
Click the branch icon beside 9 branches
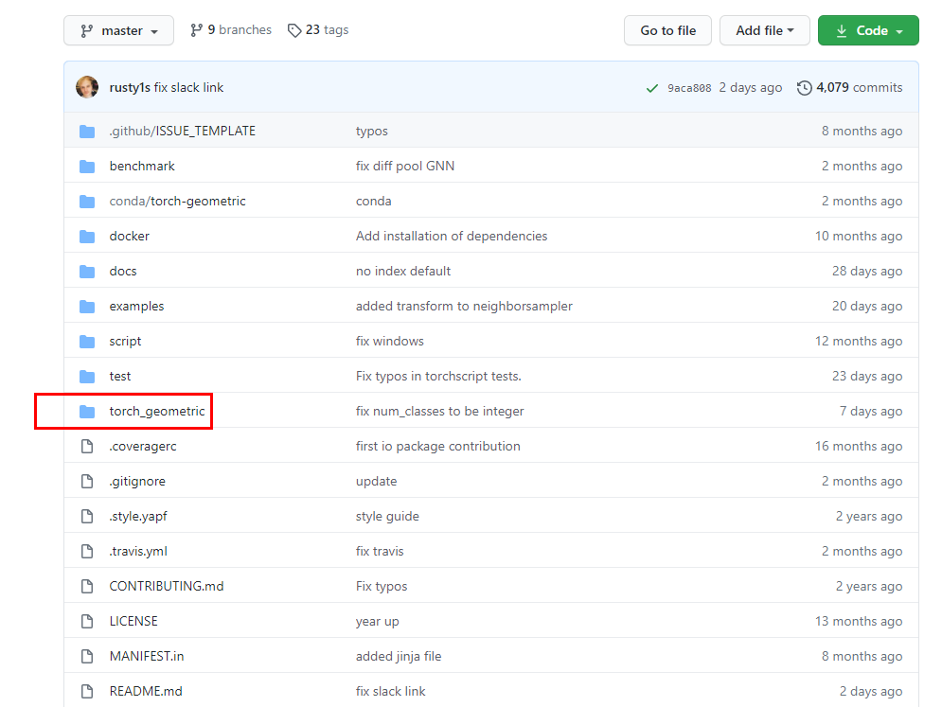click(x=197, y=30)
